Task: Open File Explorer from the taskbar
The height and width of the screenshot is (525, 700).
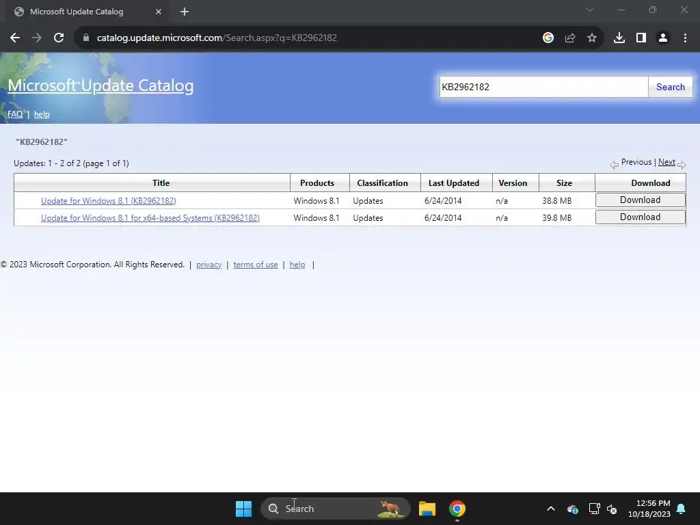Action: tap(427, 509)
